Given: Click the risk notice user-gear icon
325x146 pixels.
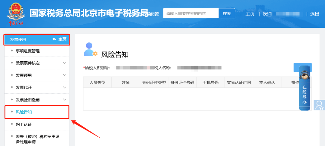Looking at the screenshot, I should pyautogui.click(x=90, y=49).
